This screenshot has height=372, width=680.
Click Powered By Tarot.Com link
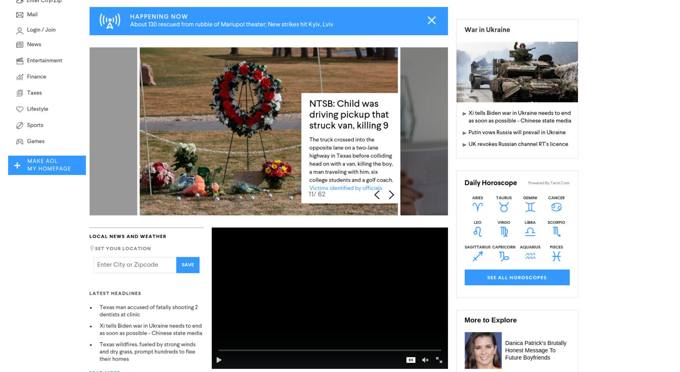549,183
